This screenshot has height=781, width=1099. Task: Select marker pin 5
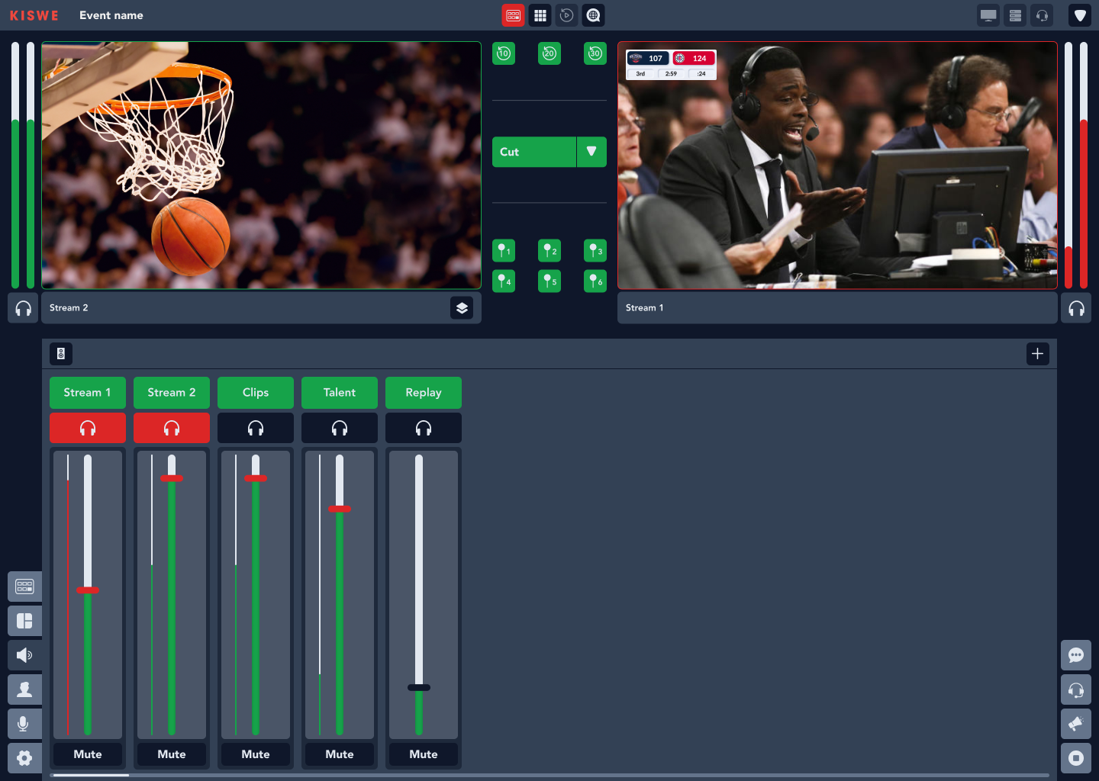click(549, 281)
